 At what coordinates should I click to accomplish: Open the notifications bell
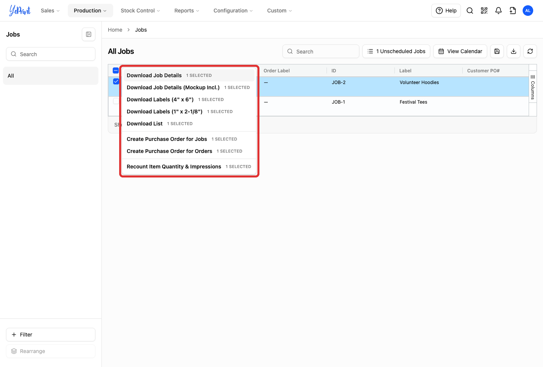[499, 11]
